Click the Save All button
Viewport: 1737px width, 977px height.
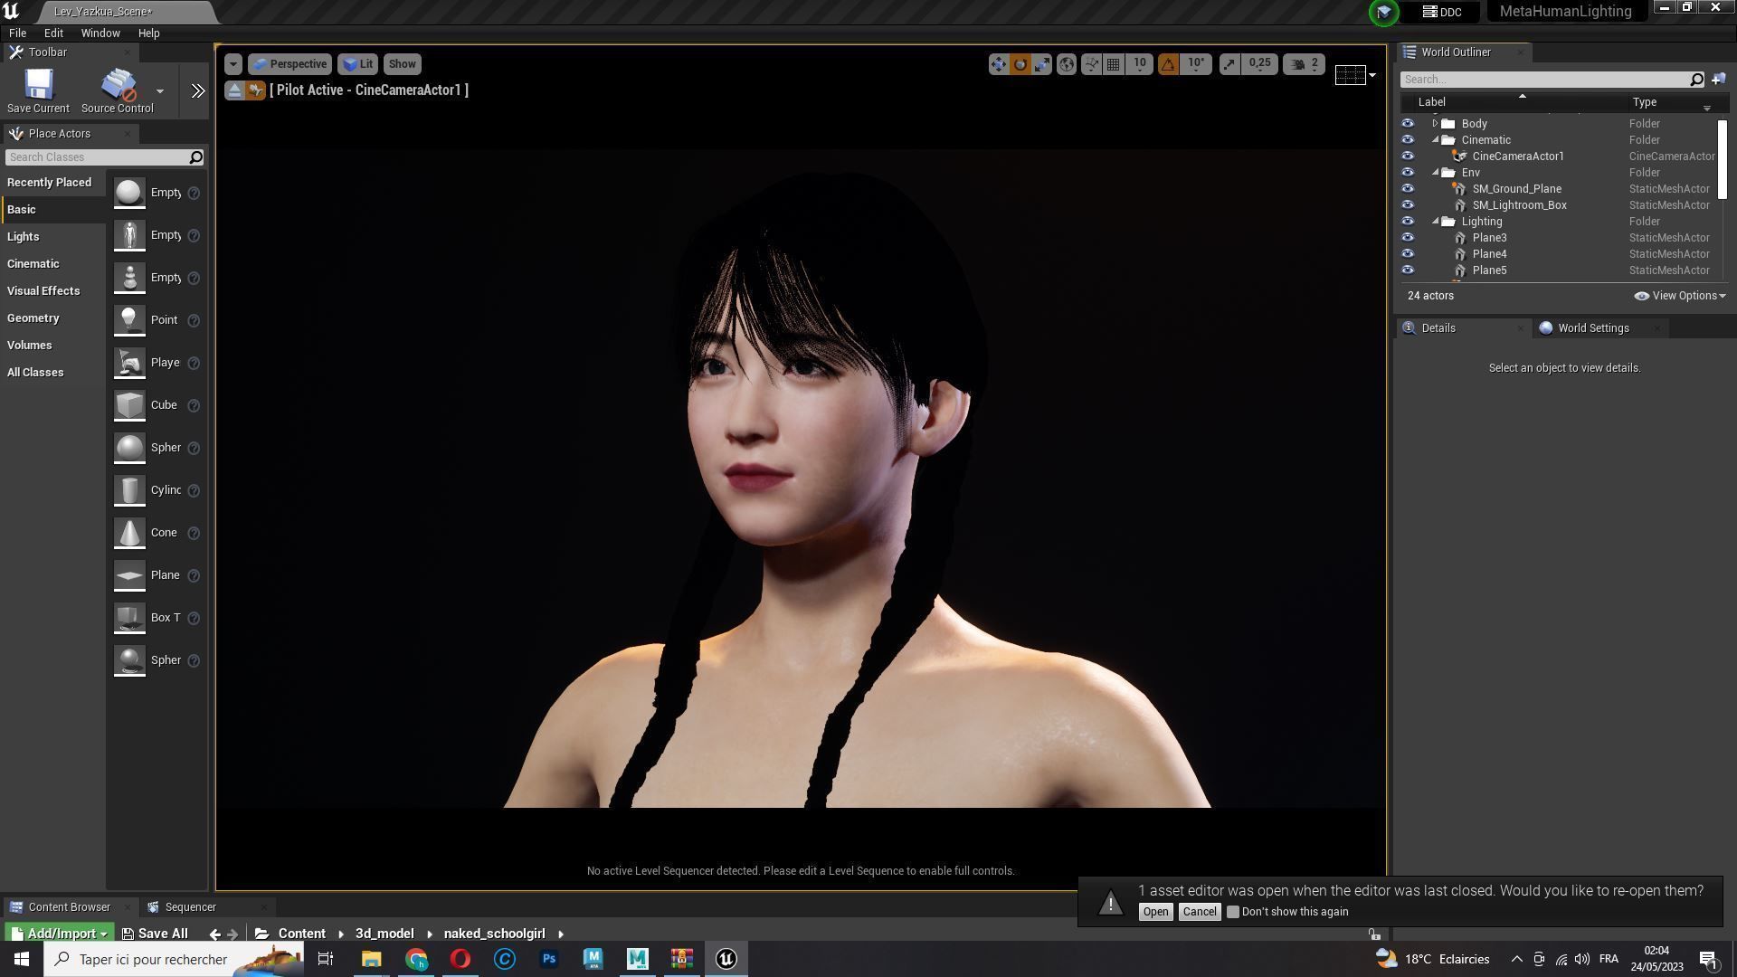click(x=155, y=934)
